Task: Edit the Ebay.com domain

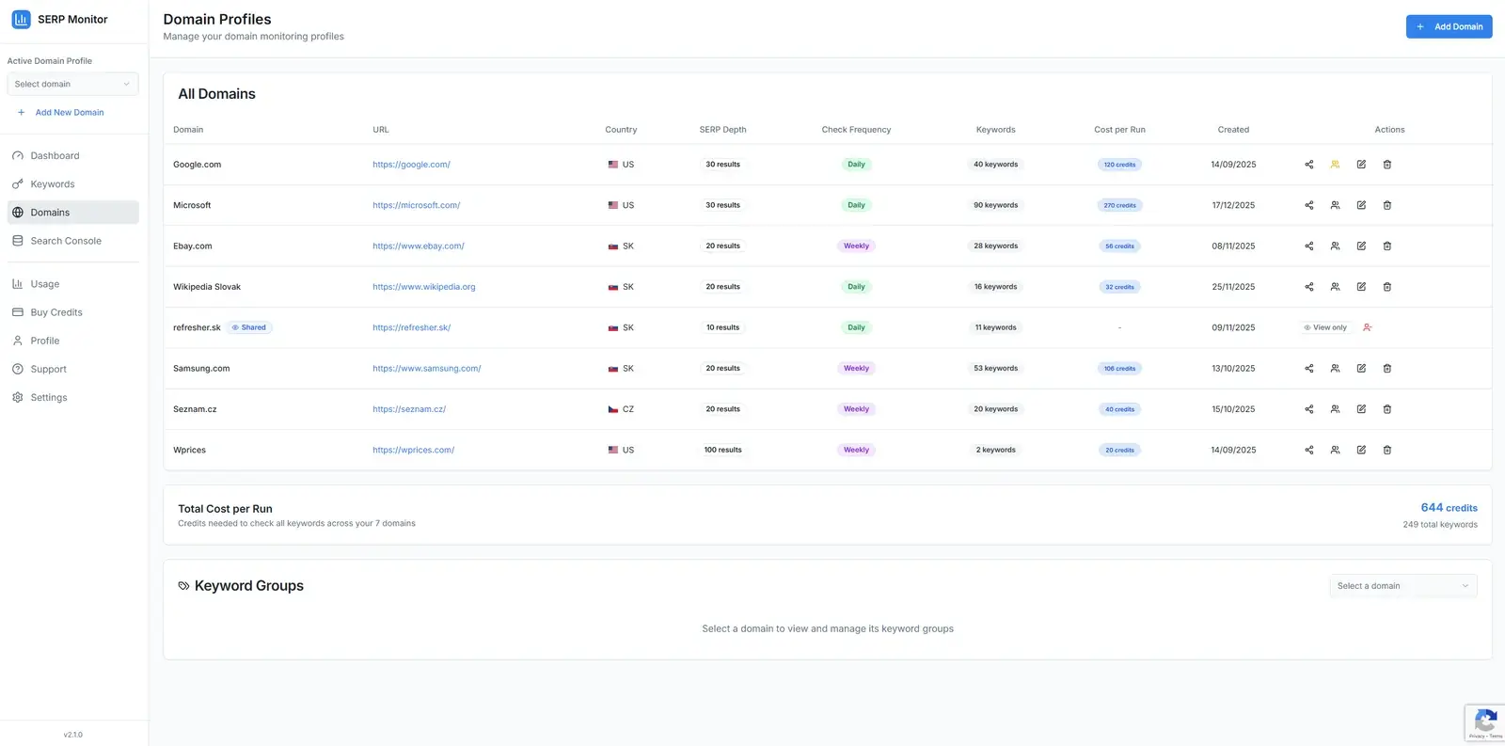Action: [x=1361, y=246]
